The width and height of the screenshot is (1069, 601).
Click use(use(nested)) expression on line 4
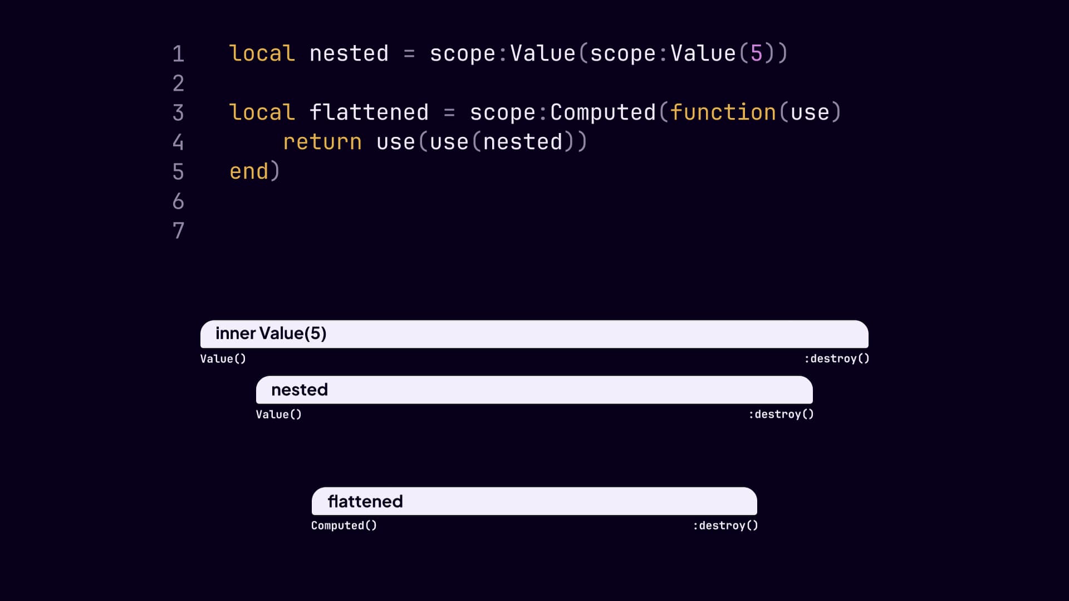[482, 142]
